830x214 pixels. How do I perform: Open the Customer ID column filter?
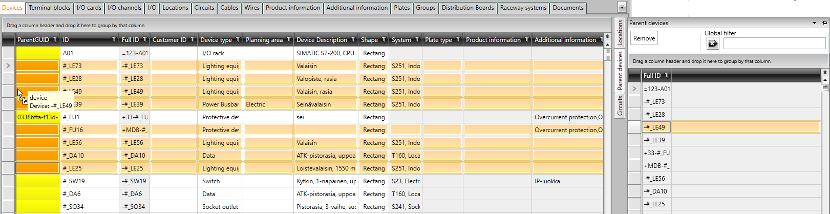(x=193, y=39)
